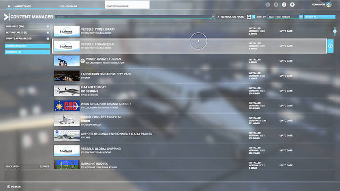Open the Sort By dropdown arrow

click(x=301, y=17)
